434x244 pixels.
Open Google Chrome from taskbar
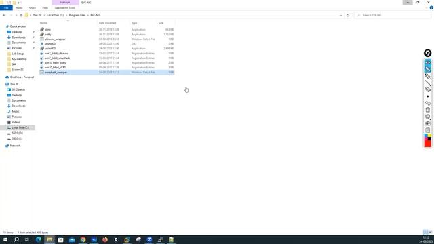click(83, 239)
